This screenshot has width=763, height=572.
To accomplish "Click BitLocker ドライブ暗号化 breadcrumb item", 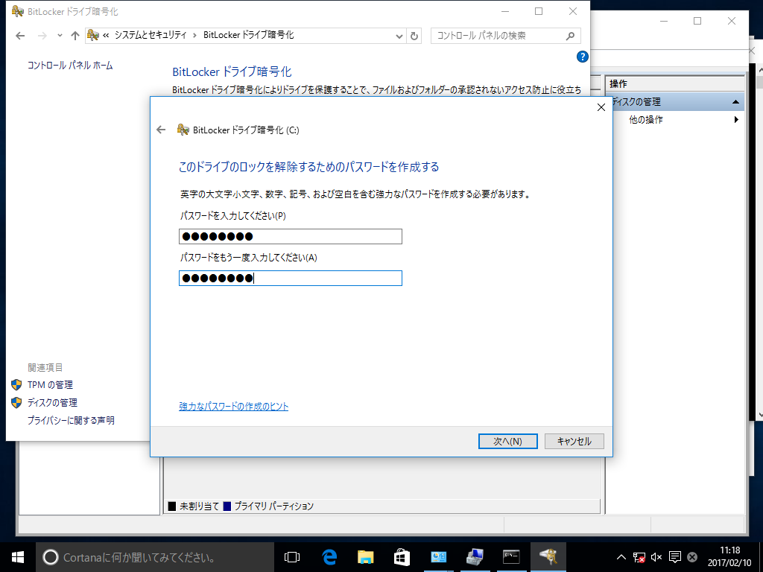I will tap(249, 35).
